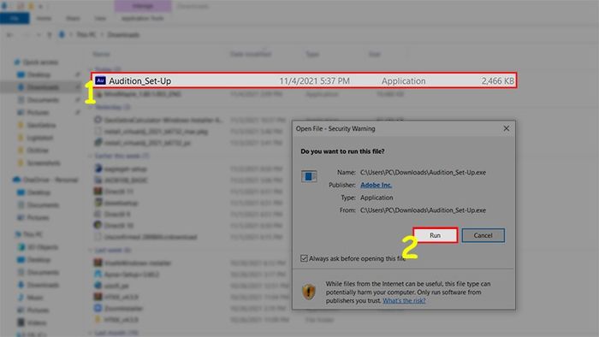Select the Unconfirmed crdownload file
Viewport: 599px width, 337px height.
(151, 237)
